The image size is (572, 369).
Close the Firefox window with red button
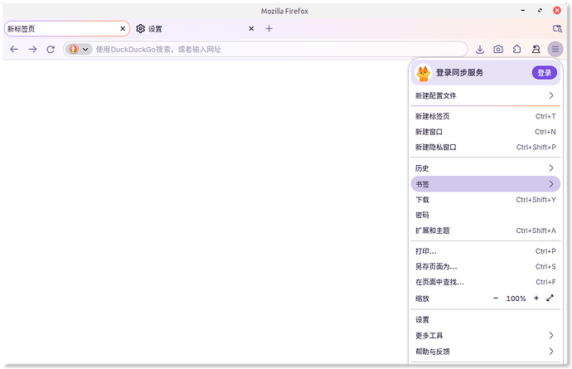point(557,11)
